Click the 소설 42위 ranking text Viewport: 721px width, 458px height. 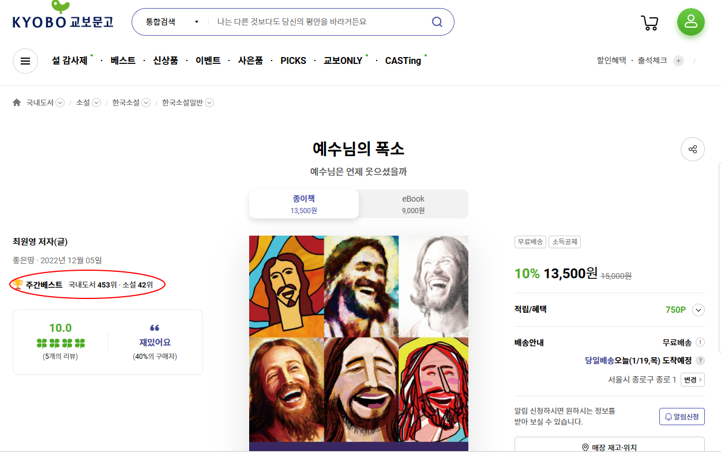(138, 285)
